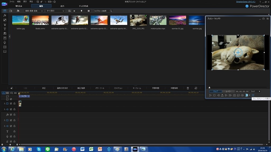Play the preview
The width and height of the screenshot is (271, 152).
point(210,95)
